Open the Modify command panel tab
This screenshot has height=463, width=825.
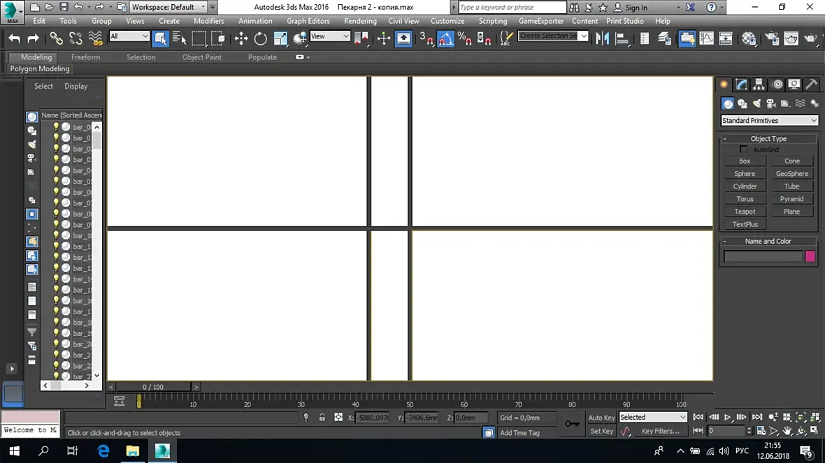tap(741, 84)
